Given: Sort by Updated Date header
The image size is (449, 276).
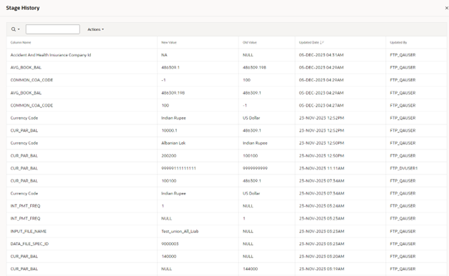Looking at the screenshot, I should tap(309, 43).
